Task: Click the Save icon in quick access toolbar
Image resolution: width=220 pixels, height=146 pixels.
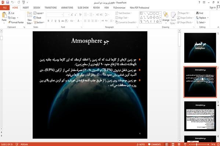Action: (x=8, y=2)
